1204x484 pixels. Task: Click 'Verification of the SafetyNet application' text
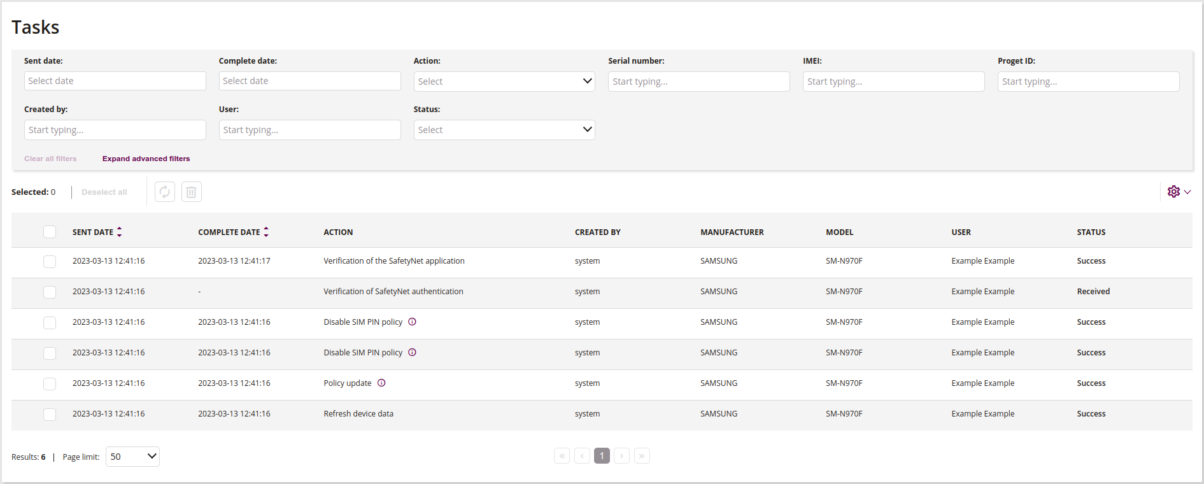point(394,261)
